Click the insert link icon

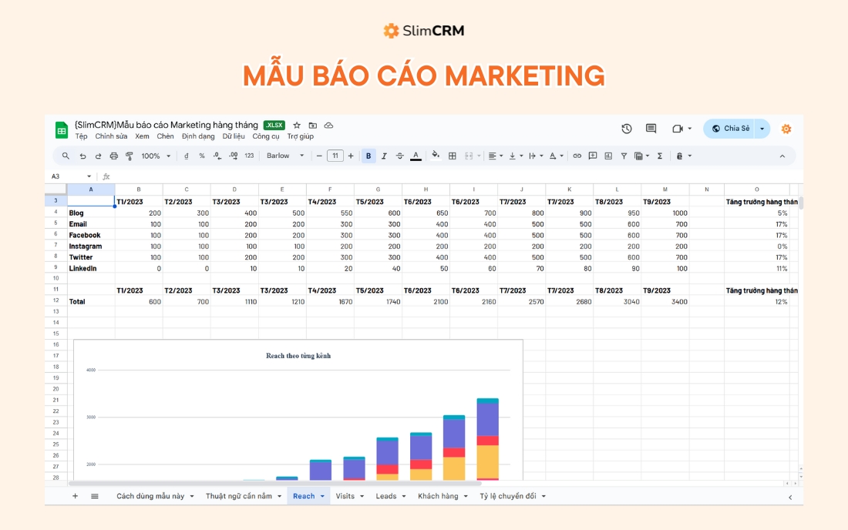[577, 156]
